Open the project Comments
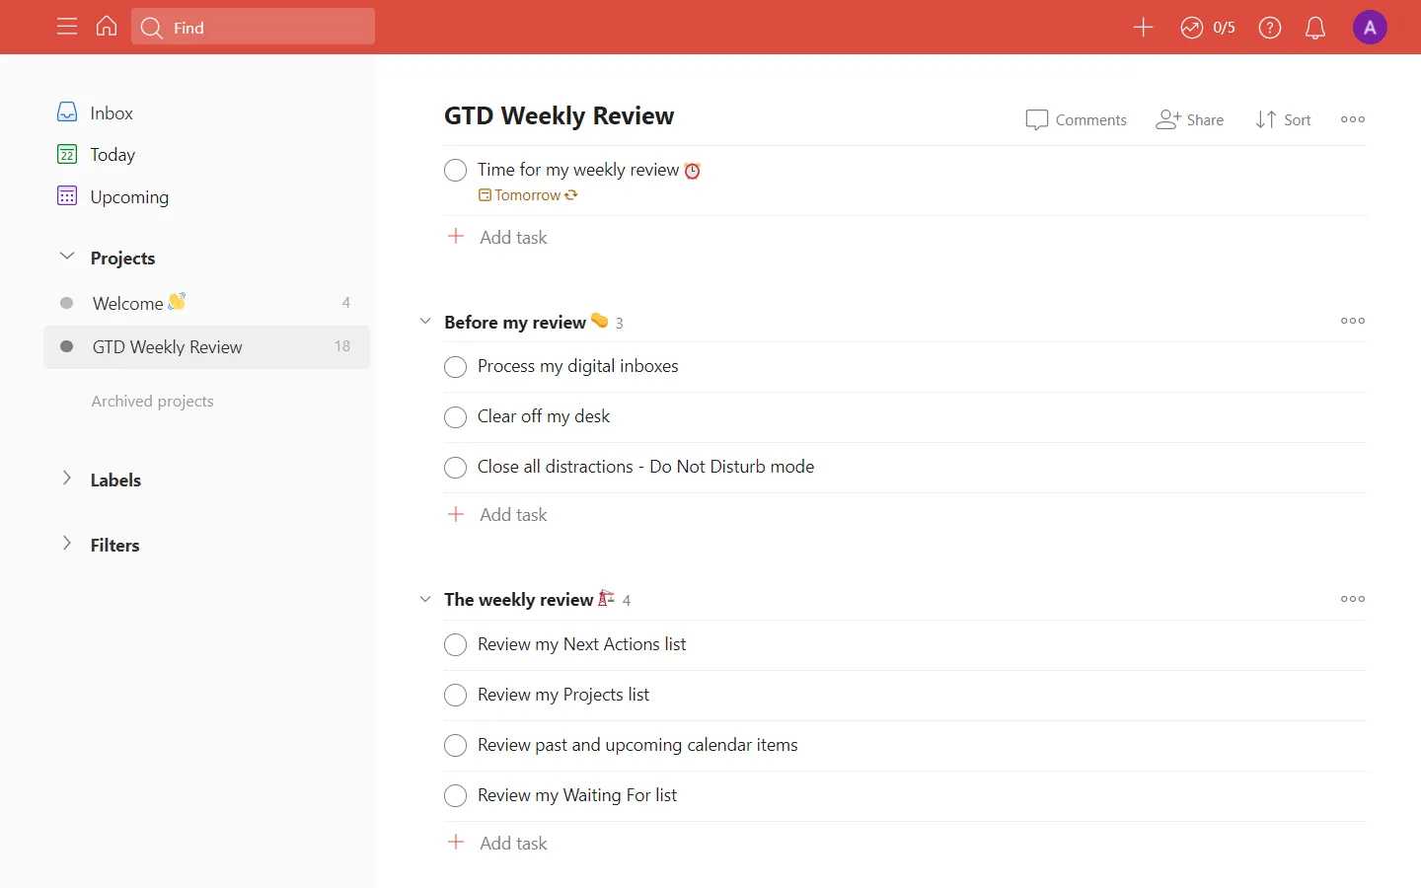 point(1076,119)
